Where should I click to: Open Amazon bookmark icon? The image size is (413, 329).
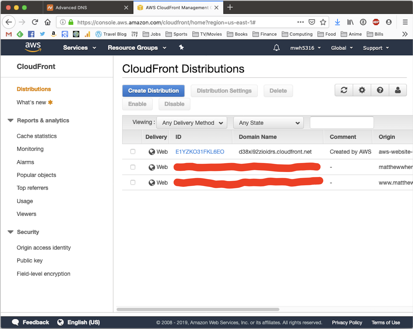click(x=53, y=34)
